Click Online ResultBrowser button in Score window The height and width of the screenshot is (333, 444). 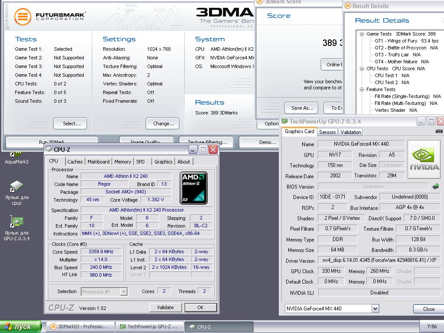[x=332, y=65]
